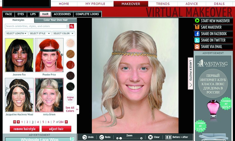This screenshot has width=235, height=141.
Task: Select Phoebe Price hairstyle thumbnail
Action: (x=49, y=55)
